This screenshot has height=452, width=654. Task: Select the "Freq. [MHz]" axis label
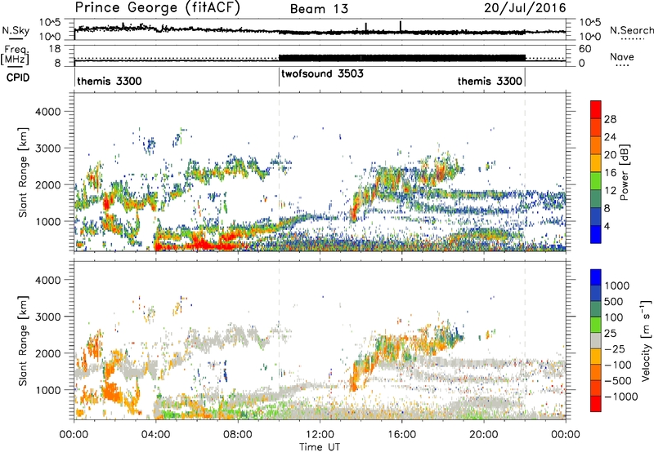pyautogui.click(x=16, y=55)
